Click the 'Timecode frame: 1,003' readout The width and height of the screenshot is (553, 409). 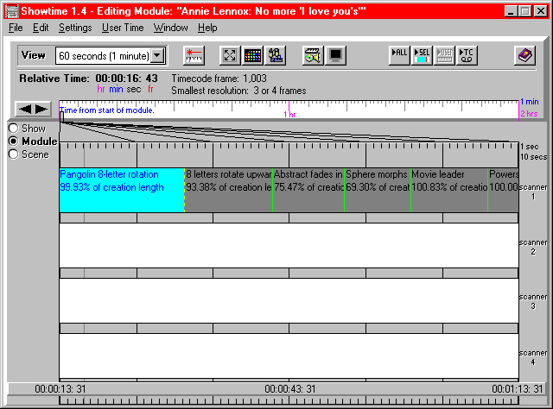[219, 79]
